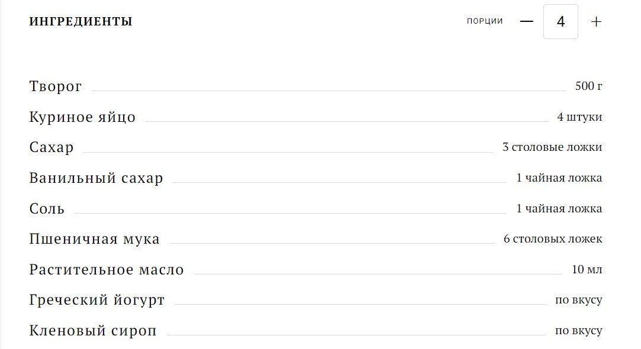Select the Кленовый сироп ingredient
The image size is (641, 349).
(93, 331)
